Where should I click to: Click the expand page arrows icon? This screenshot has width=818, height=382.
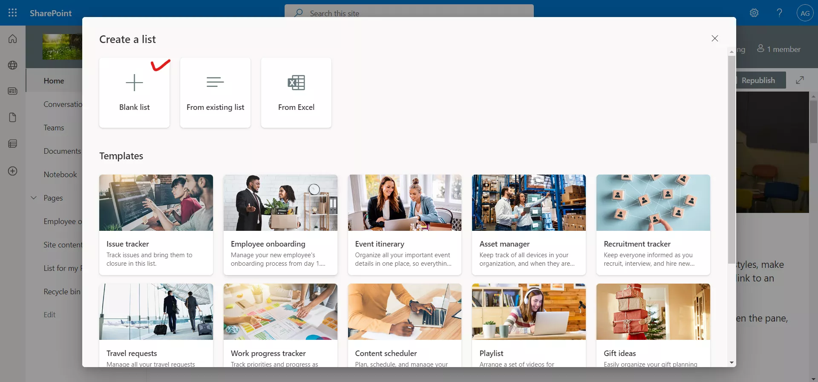coord(800,80)
